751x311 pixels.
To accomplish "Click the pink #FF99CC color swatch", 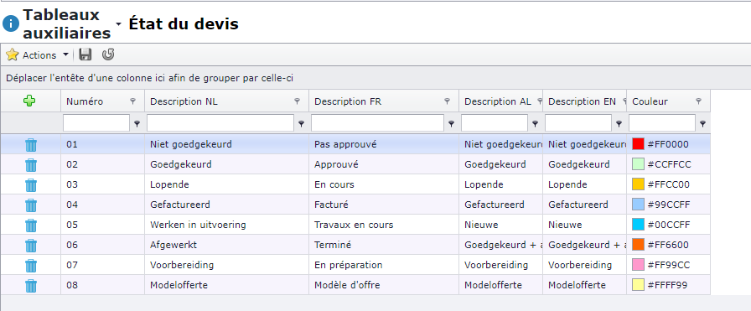I will coord(638,265).
